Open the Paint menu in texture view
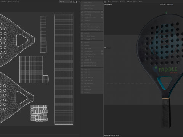This screenshot has height=137, width=183. (10, 2)
